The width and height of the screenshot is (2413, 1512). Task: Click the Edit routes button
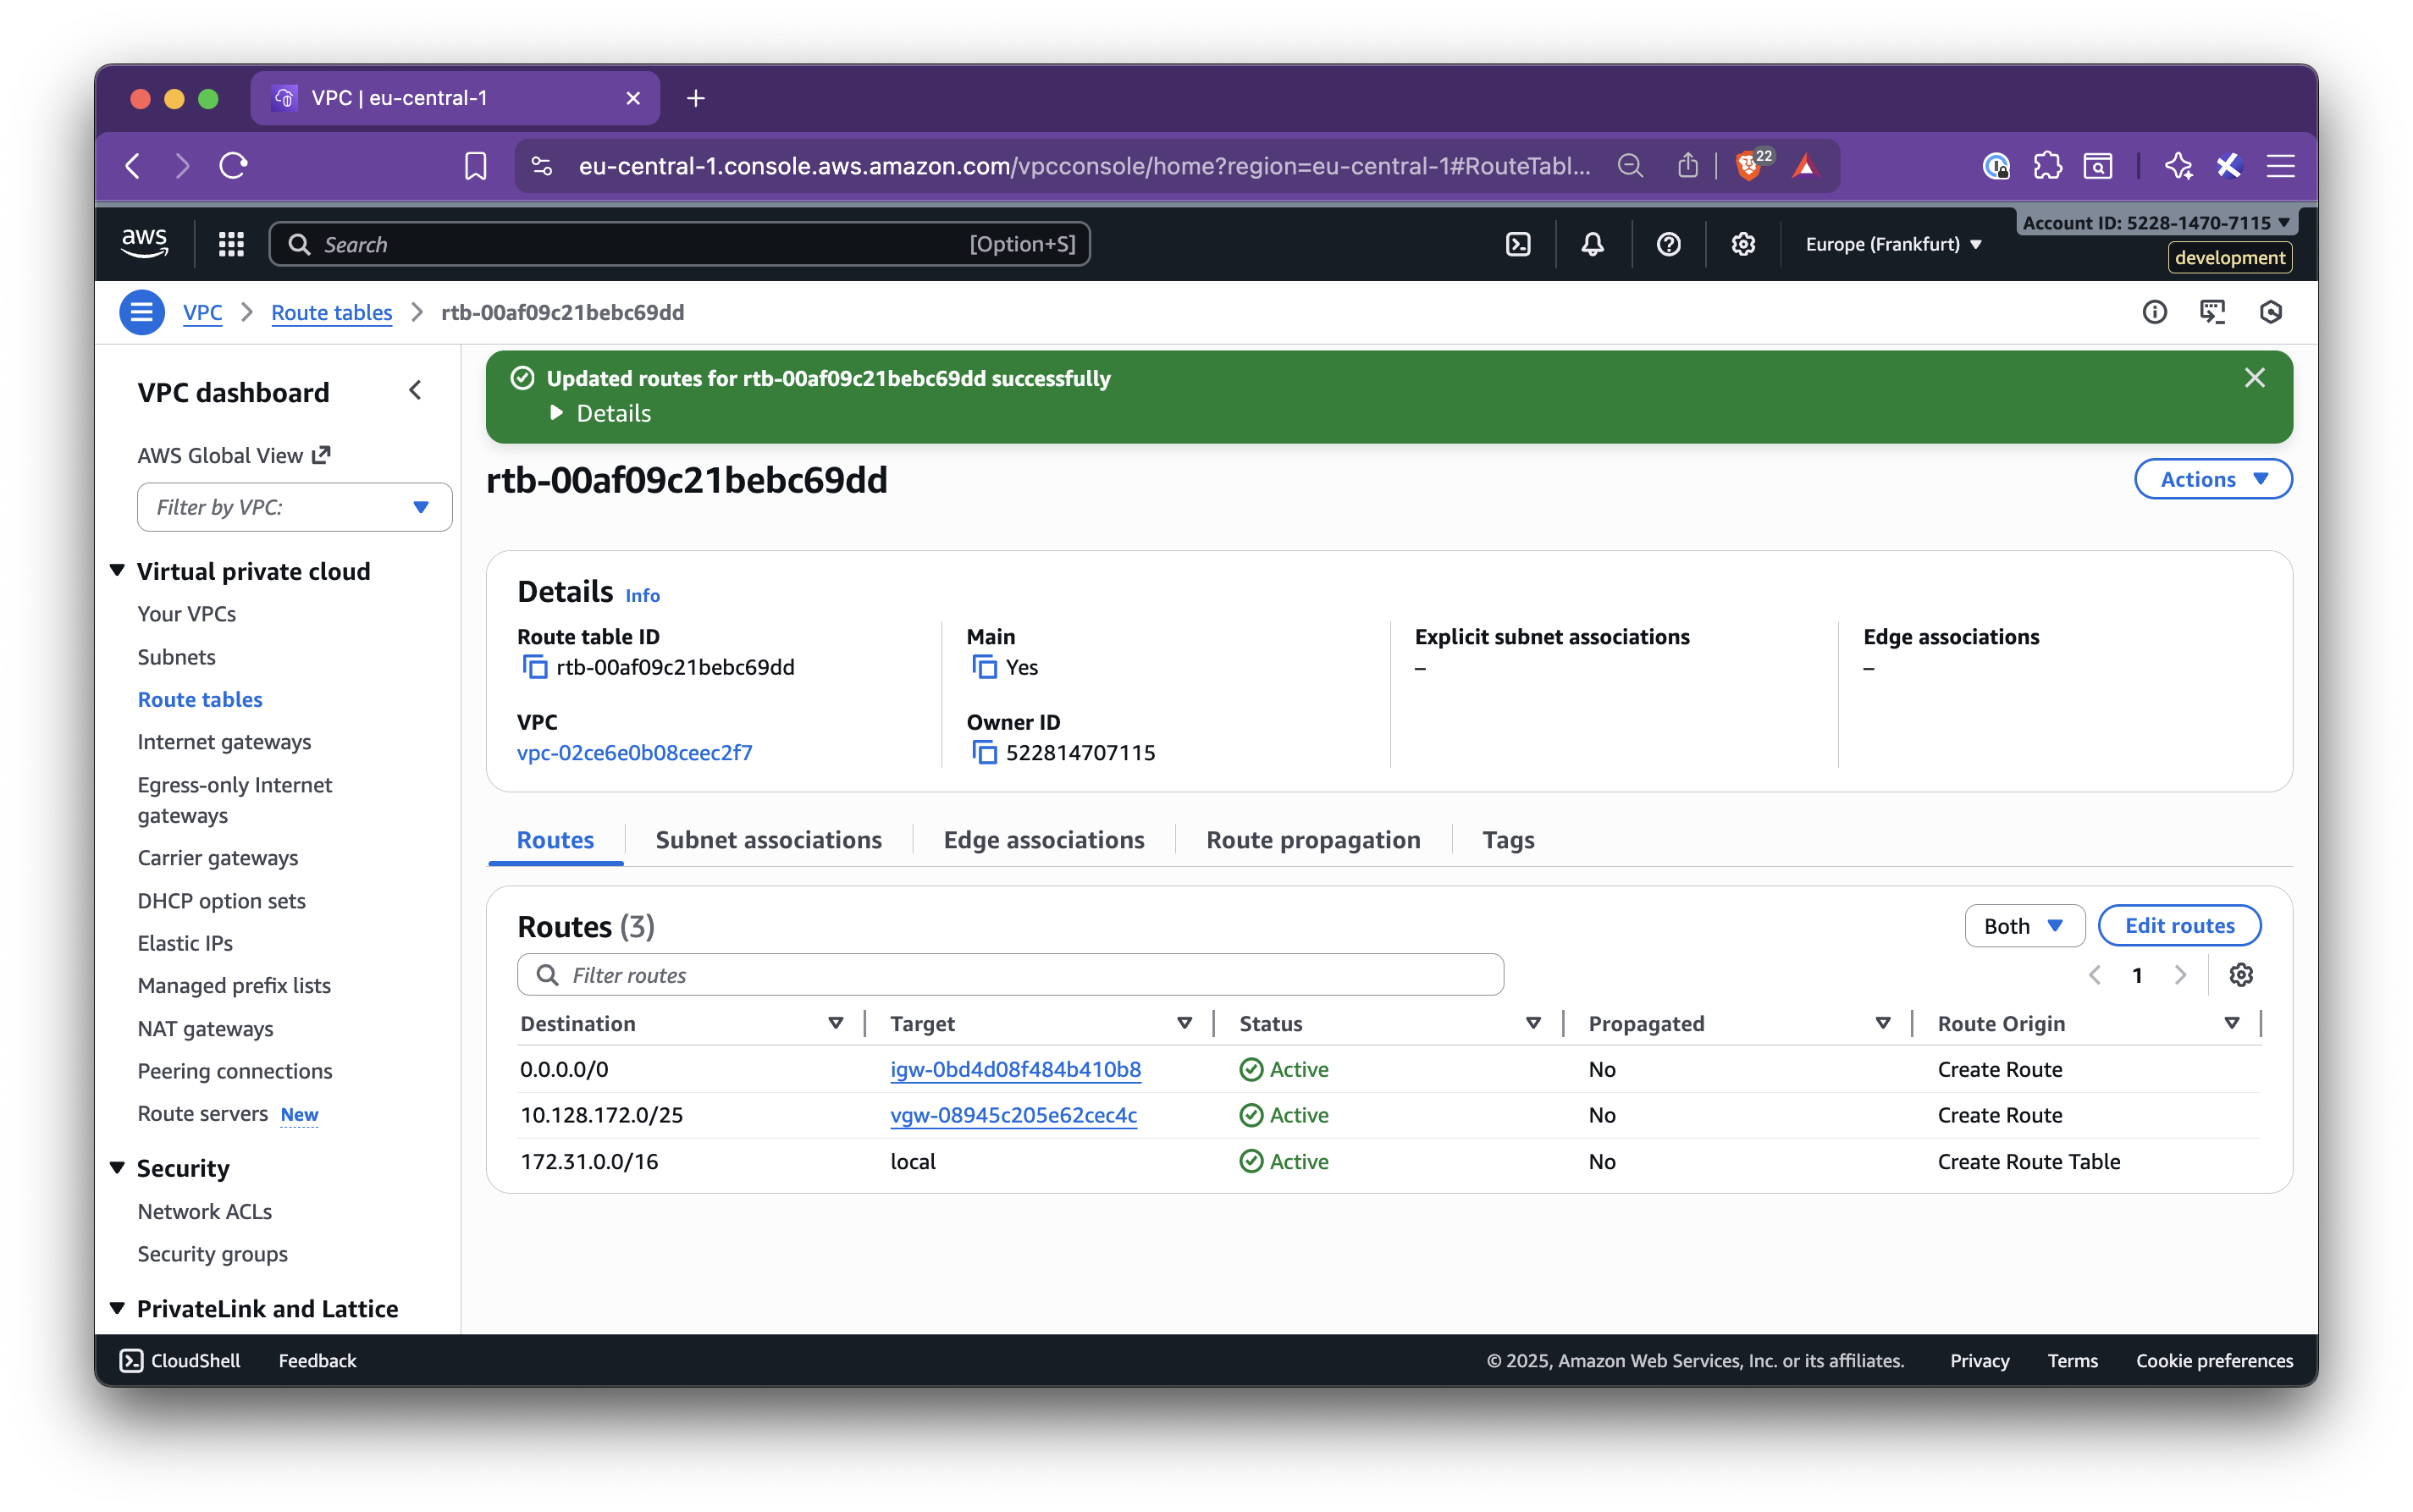2179,925
